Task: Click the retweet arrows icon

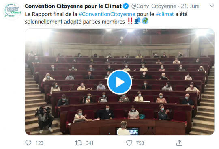Action: [79, 143]
